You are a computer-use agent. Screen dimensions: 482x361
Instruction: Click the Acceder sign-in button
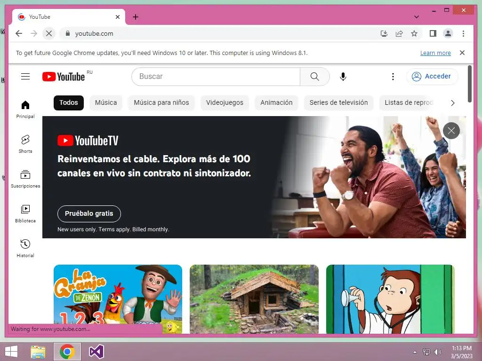coord(432,77)
